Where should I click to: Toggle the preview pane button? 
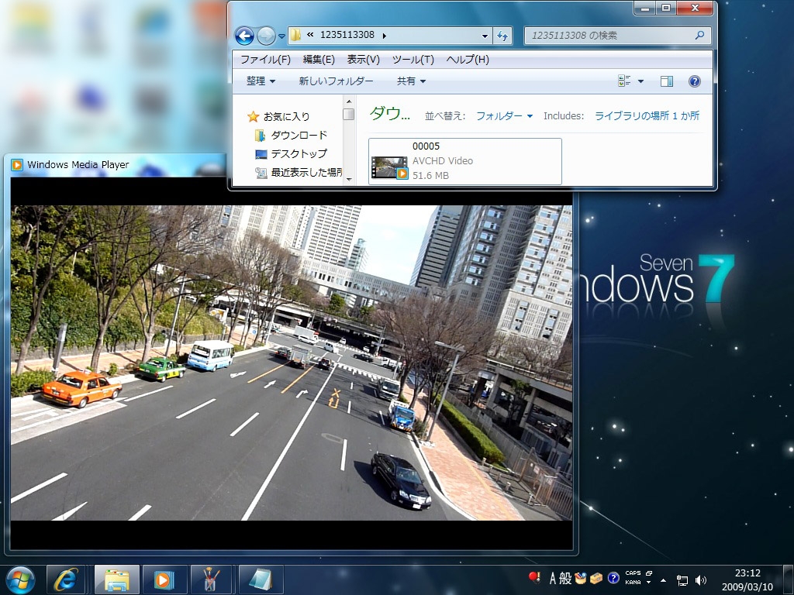point(666,81)
